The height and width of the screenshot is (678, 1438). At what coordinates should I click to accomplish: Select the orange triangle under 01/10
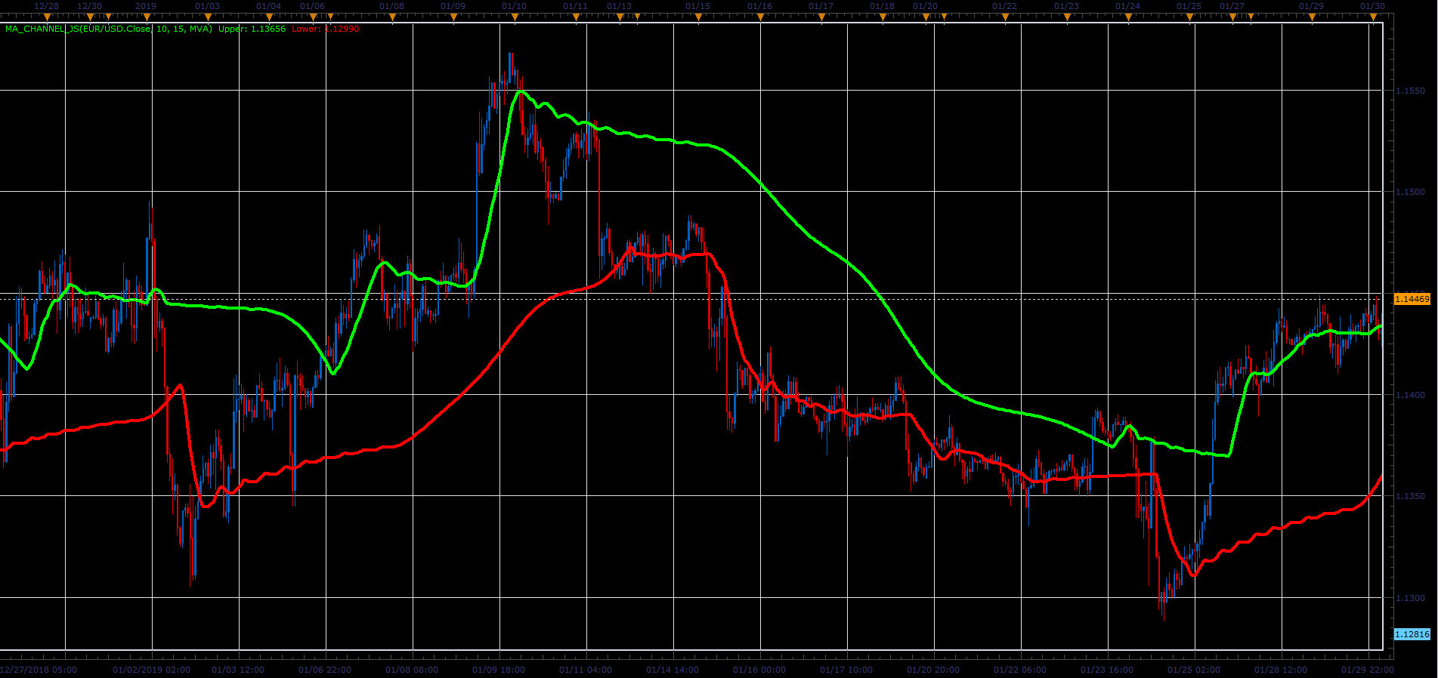pos(515,17)
